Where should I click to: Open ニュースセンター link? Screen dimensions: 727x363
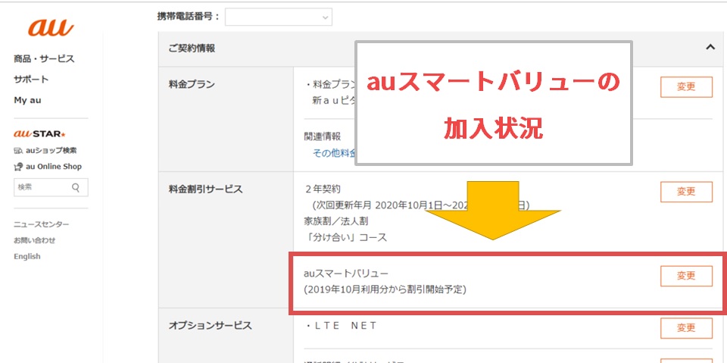coord(42,224)
